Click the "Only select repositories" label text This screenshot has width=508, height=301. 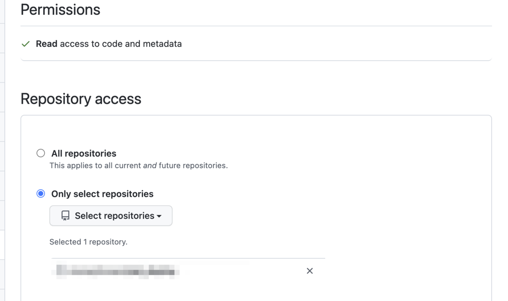coord(102,194)
